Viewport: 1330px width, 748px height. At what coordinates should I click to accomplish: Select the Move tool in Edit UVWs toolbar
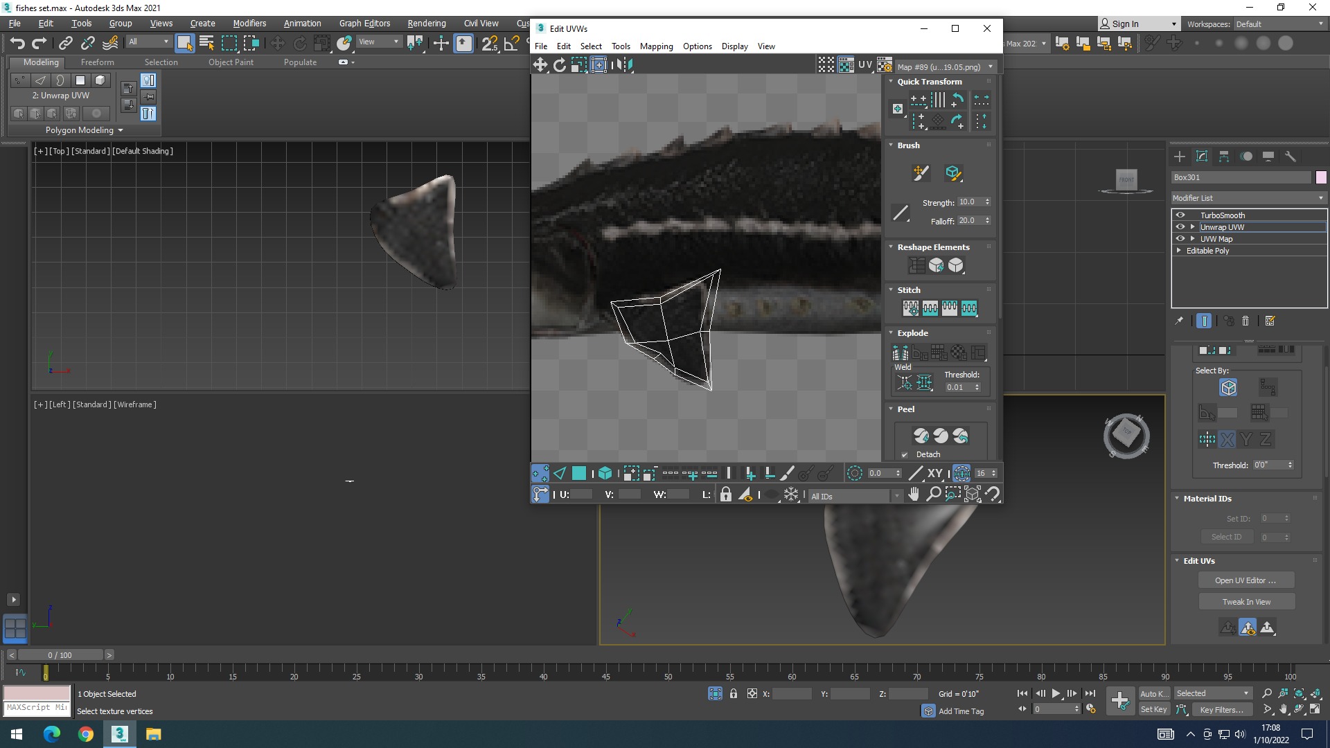pos(540,65)
